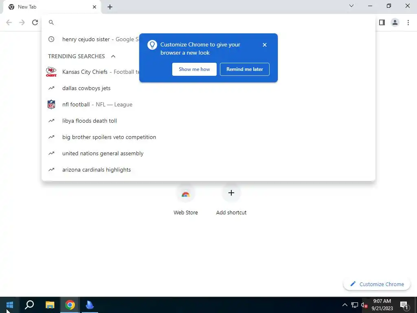Image resolution: width=417 pixels, height=313 pixels.
Task: Open Chrome's three-dot menu
Action: coord(408,22)
